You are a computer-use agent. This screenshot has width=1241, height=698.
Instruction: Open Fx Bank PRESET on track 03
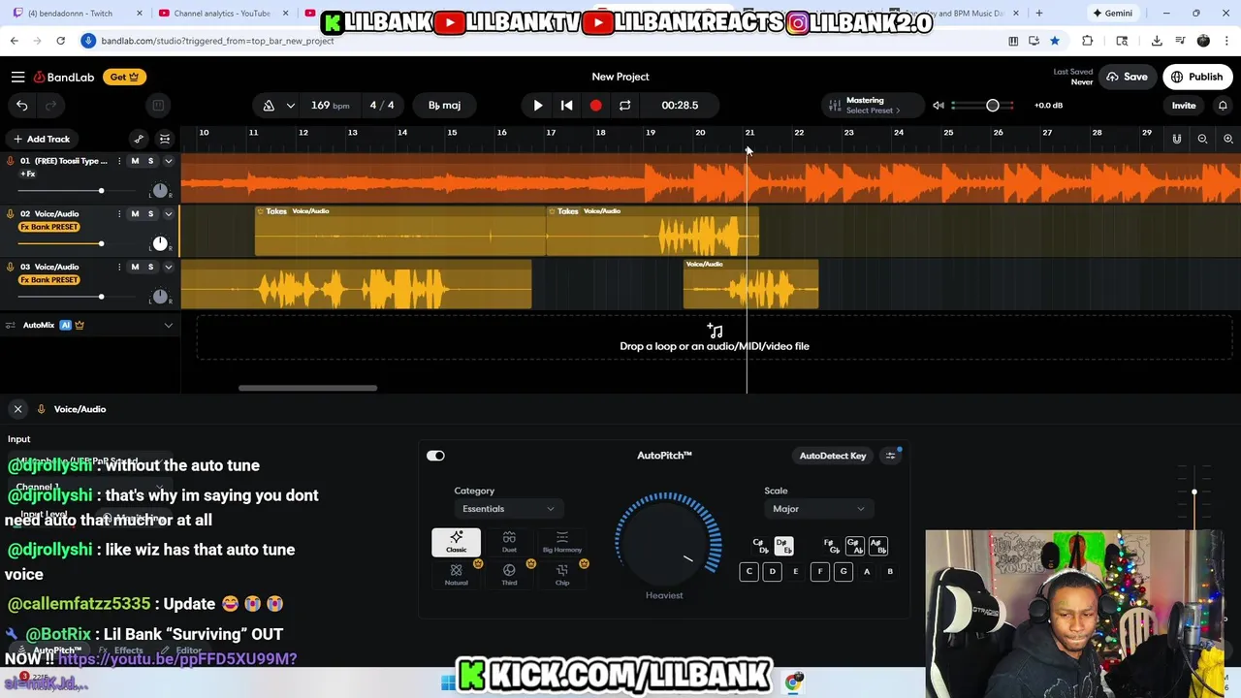(x=49, y=280)
